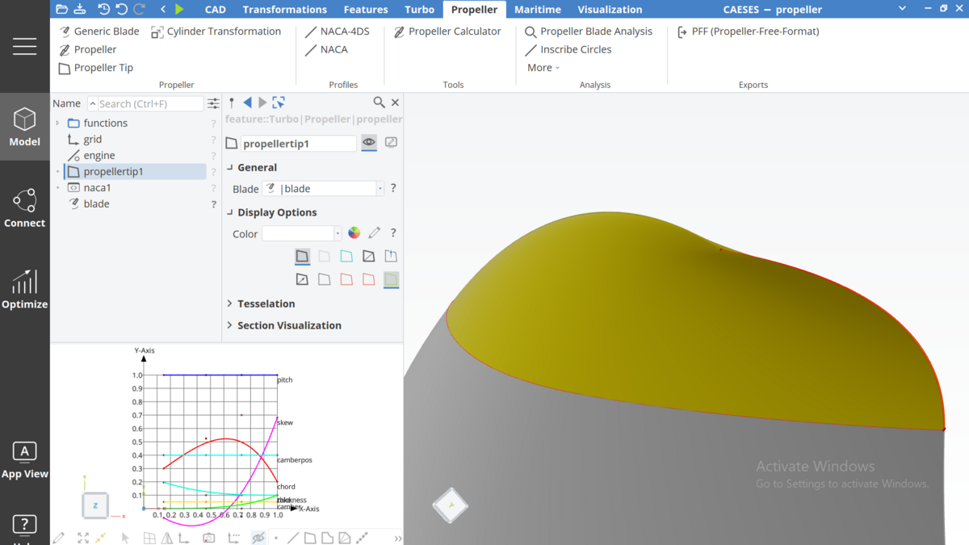This screenshot has width=969, height=545.
Task: Open the Visualization tab
Action: click(x=610, y=10)
